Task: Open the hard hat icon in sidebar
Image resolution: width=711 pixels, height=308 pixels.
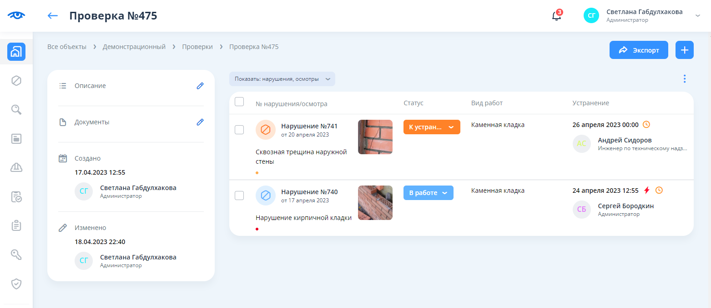Action: (16, 168)
